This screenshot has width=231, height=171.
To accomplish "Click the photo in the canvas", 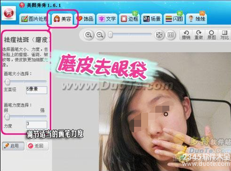I will [165, 112].
